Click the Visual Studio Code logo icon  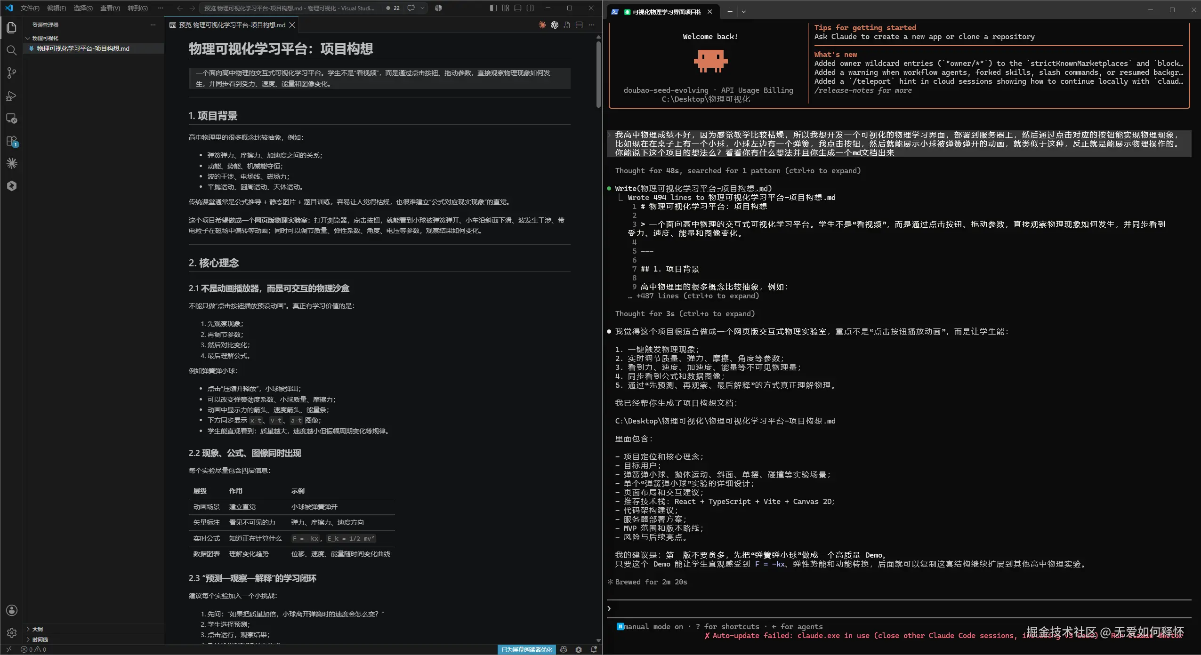point(9,8)
